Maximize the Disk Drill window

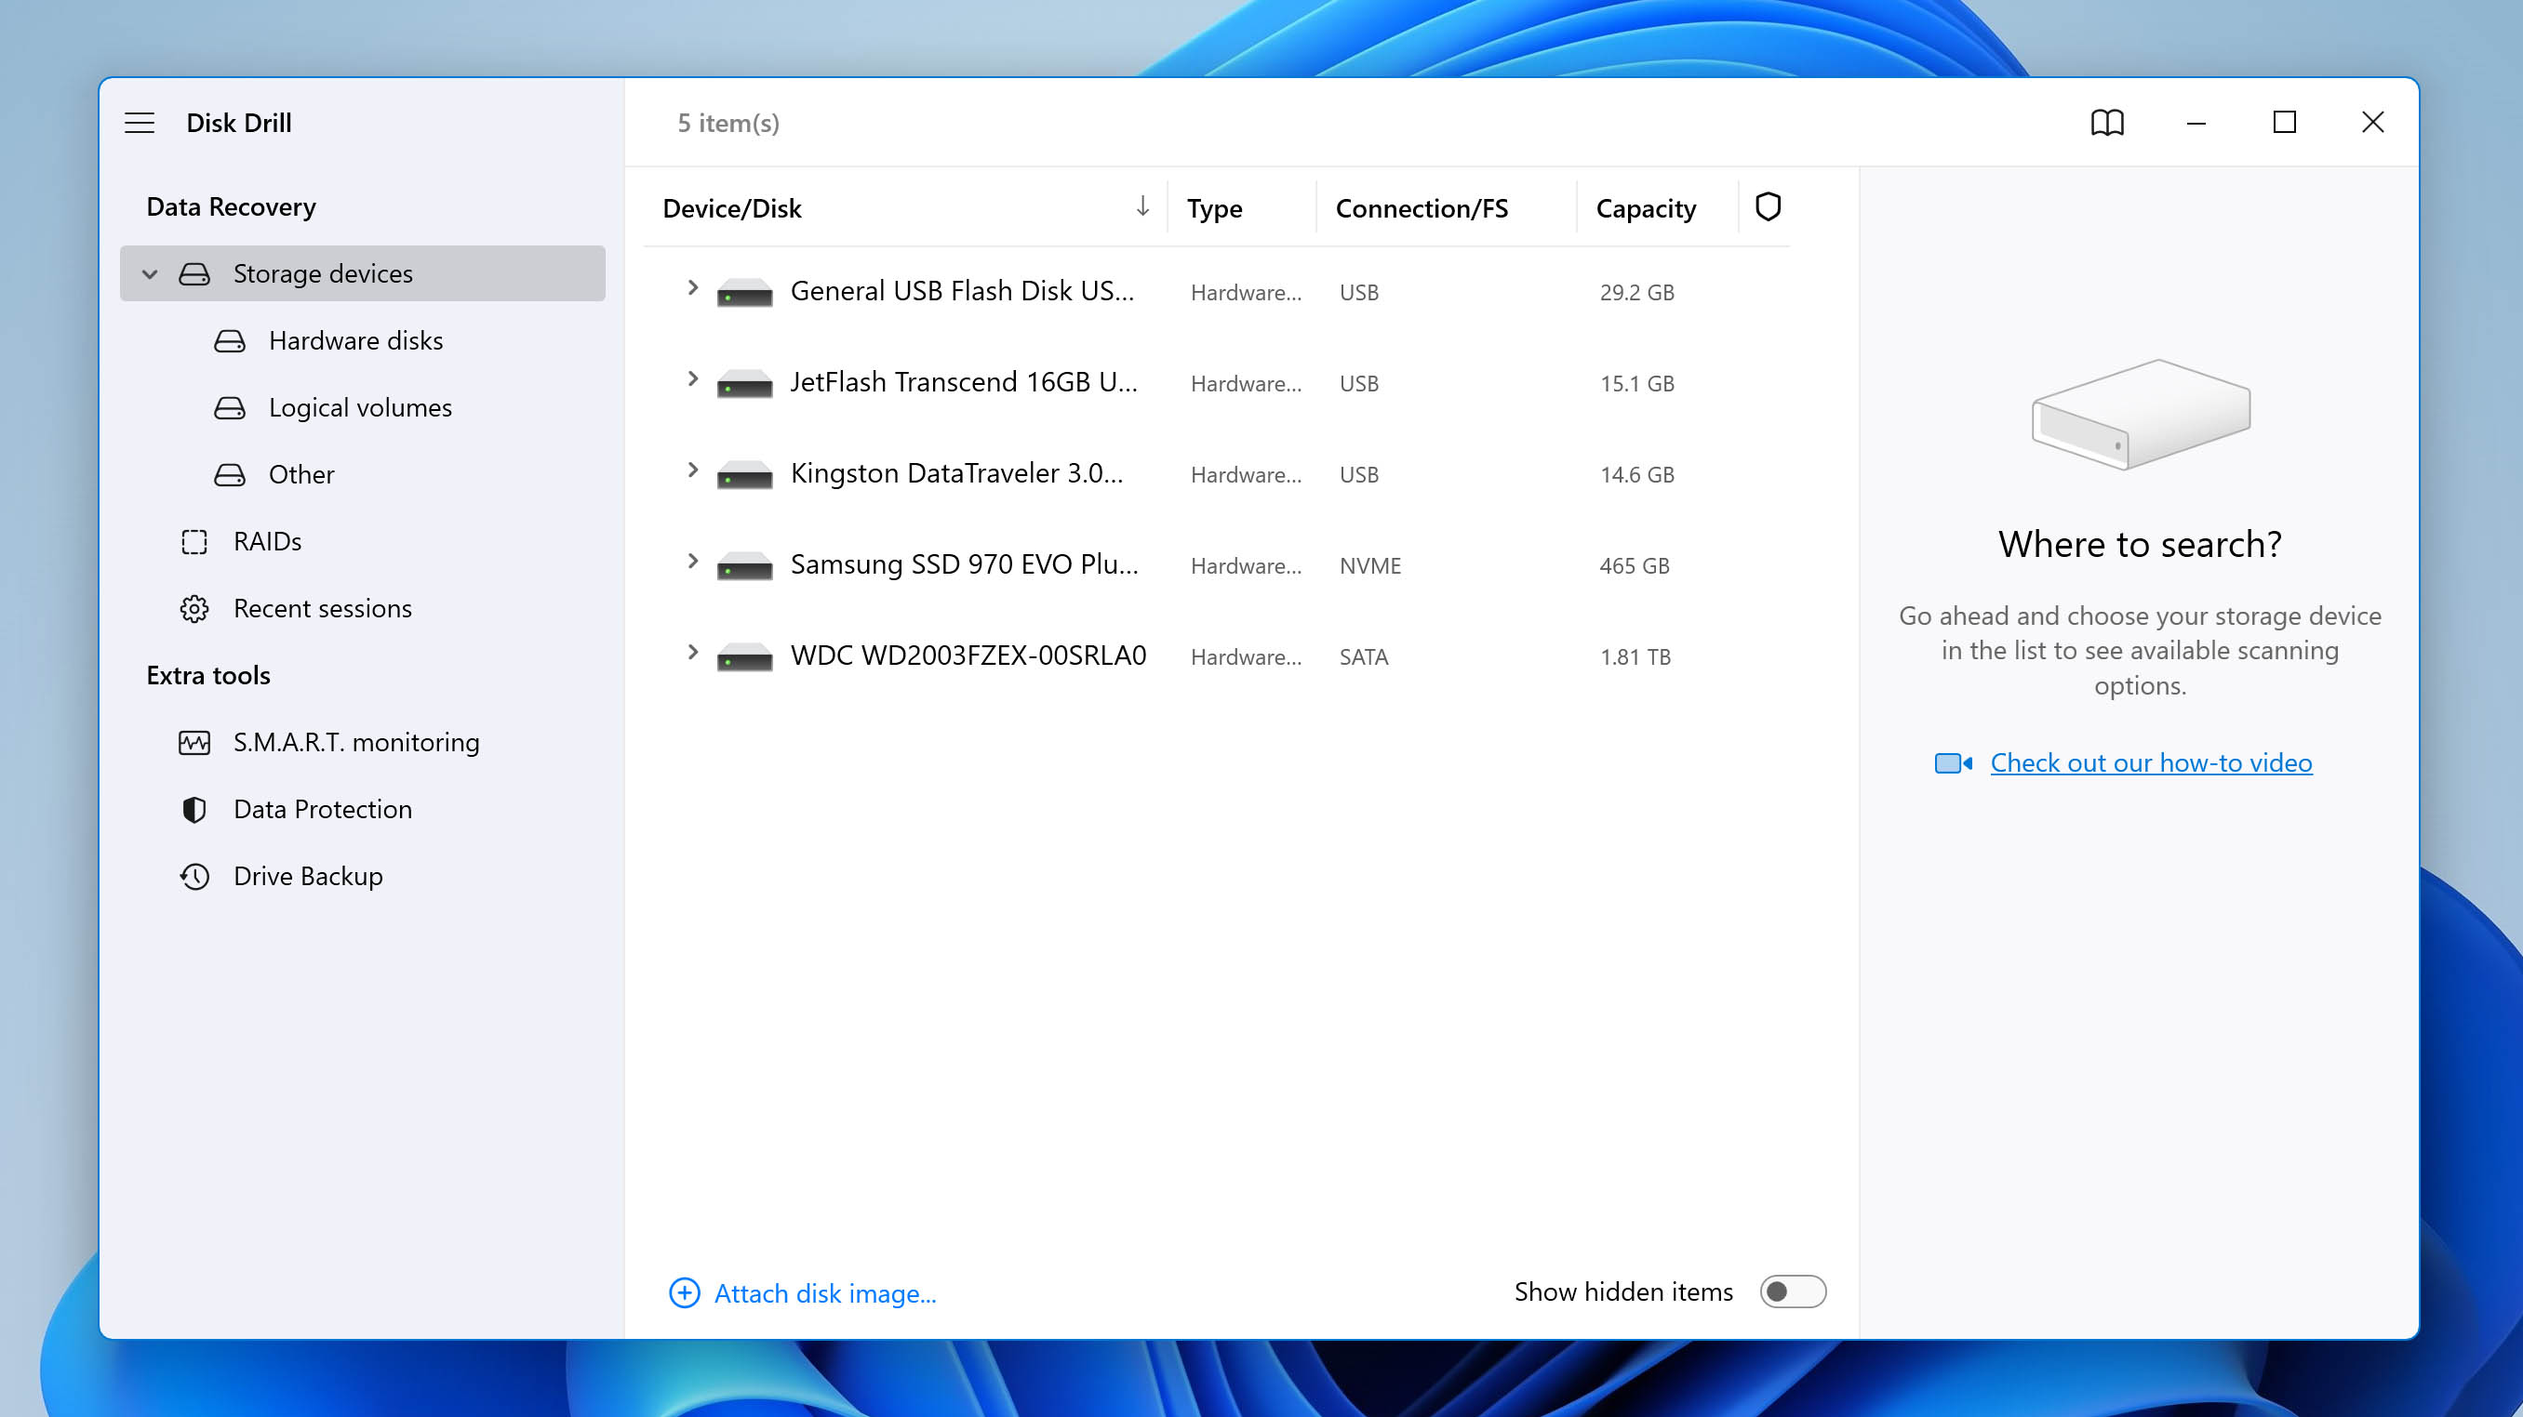pos(2284,122)
